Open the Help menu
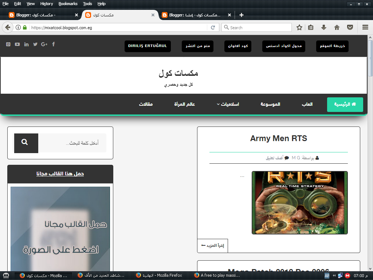This screenshot has height=280, width=373. coord(101,4)
